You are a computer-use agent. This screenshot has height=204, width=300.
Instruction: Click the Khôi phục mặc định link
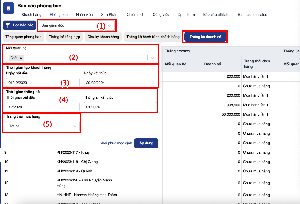point(116,143)
